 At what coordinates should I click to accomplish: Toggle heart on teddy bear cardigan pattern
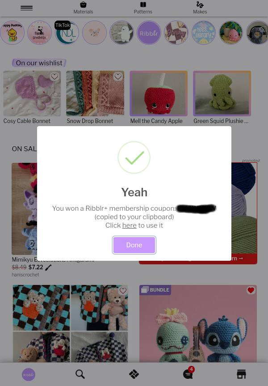coord(123,291)
